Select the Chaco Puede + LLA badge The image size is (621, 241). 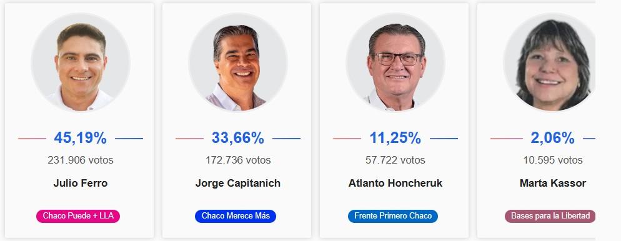78,216
